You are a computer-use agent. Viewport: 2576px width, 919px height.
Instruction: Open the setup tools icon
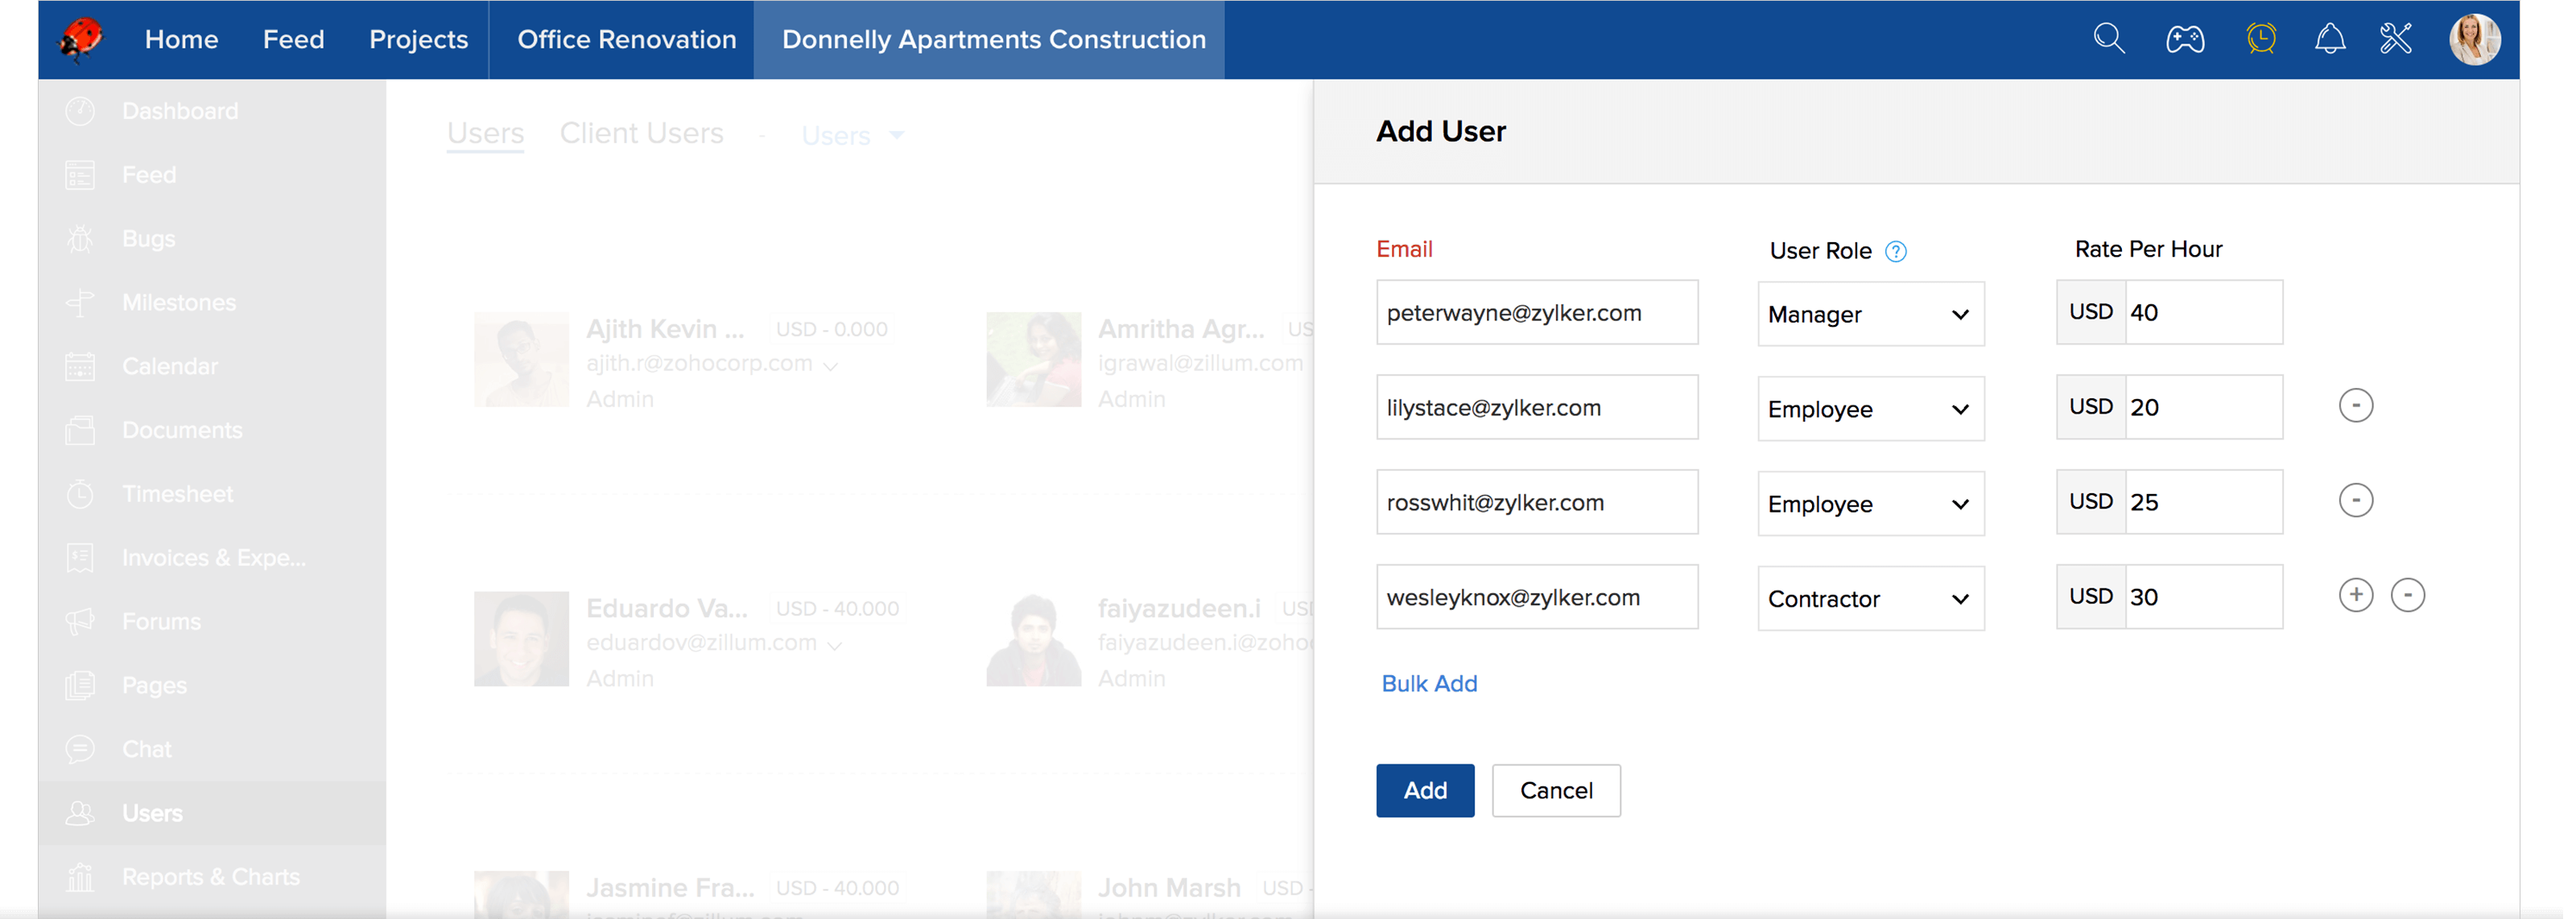tap(2396, 39)
